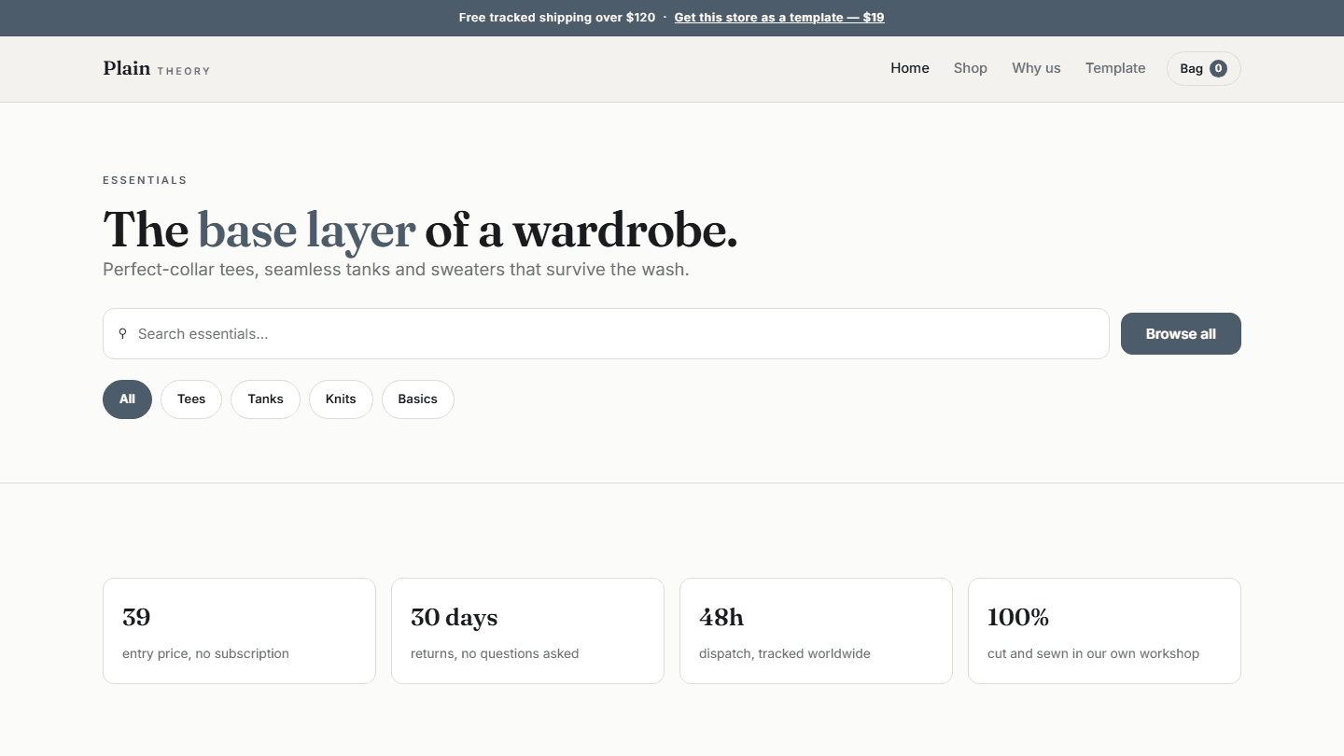Select the Tanks filter chip
The image size is (1344, 756).
(265, 399)
